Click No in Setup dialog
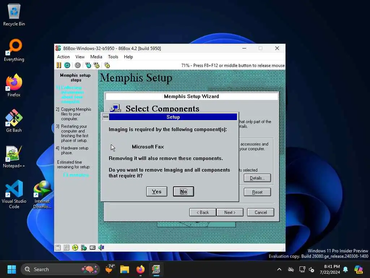Image resolution: width=370 pixels, height=278 pixels. (x=183, y=191)
